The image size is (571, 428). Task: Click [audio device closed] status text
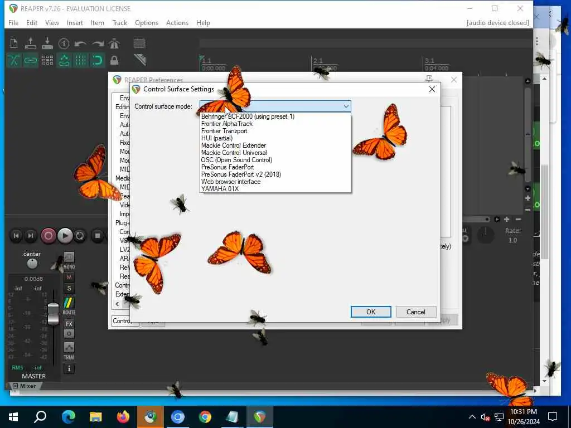point(497,22)
